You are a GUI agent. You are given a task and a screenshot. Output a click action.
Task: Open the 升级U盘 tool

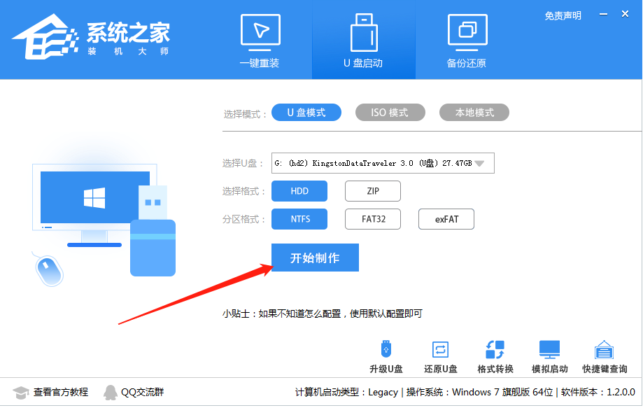pos(386,356)
